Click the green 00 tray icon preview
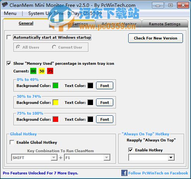Screen dimensions: 191x179 pyautogui.click(x=33, y=71)
